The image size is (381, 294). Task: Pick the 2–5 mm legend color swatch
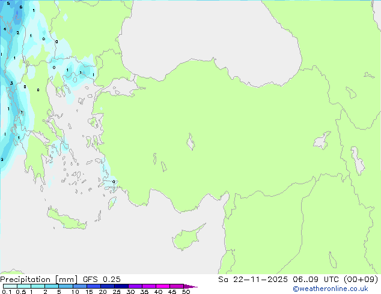[x=52, y=286]
